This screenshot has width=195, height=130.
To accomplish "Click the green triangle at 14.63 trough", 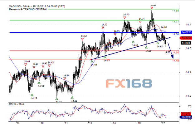I will pos(133,42).
